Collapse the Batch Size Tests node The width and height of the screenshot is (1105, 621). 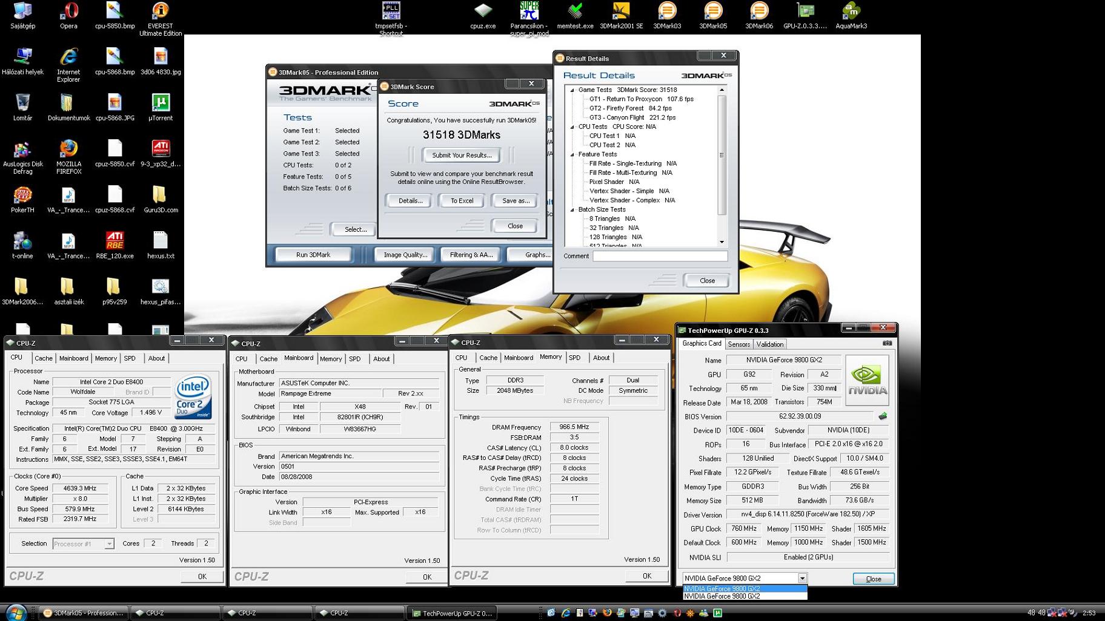[x=572, y=209]
